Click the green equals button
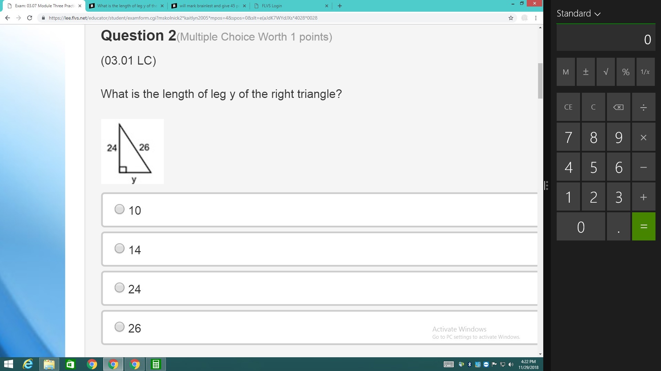 point(643,226)
